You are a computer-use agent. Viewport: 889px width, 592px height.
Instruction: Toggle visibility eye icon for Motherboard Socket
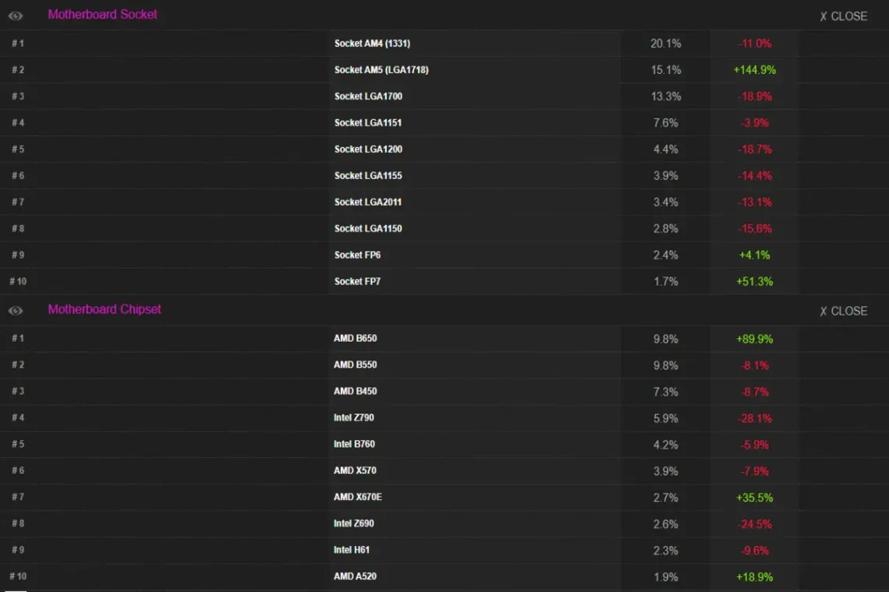click(16, 16)
